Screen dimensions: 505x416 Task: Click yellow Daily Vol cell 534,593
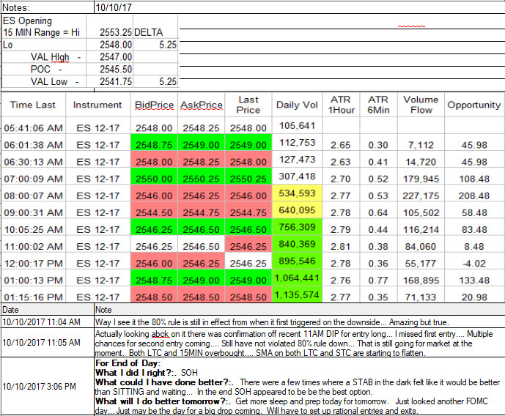click(x=297, y=193)
